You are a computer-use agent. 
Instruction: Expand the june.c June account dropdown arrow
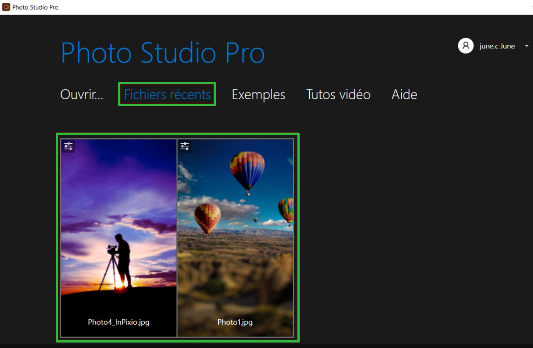point(527,46)
